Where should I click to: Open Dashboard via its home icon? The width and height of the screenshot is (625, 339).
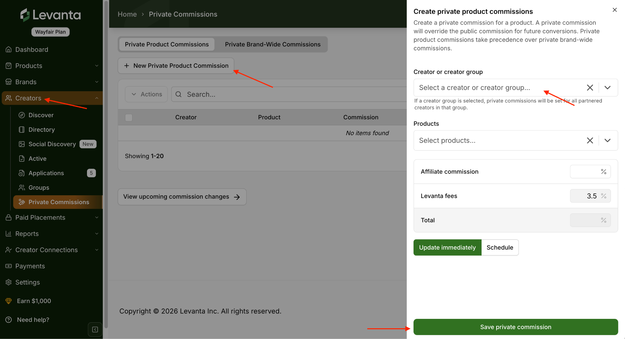(9, 49)
